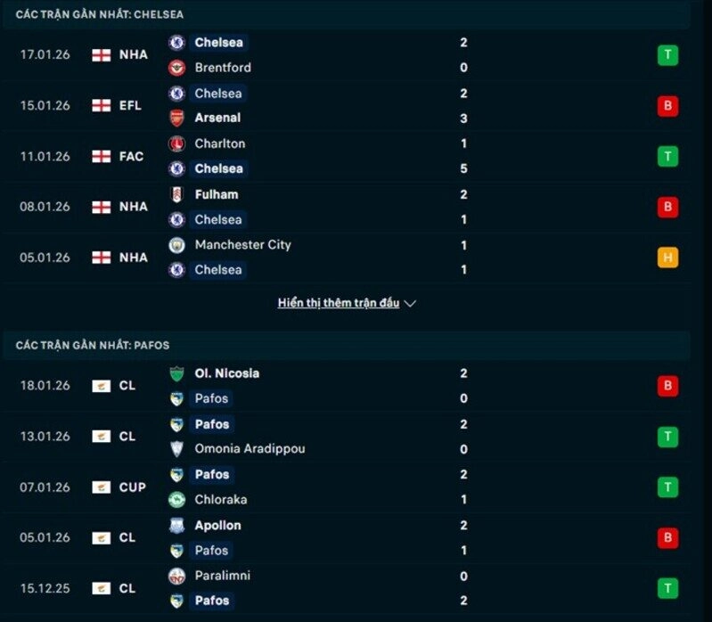Open the 11.01.26 Charlton vs Chelsea row

coord(356,156)
